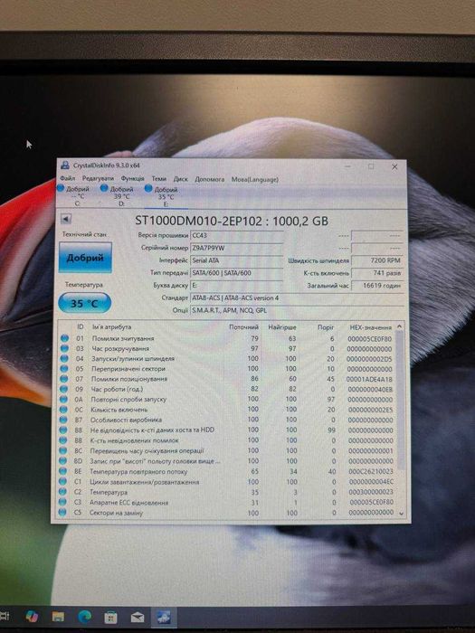Click the Serial ATA interface field
Viewport: 475px width, 633px height.
click(x=236, y=260)
